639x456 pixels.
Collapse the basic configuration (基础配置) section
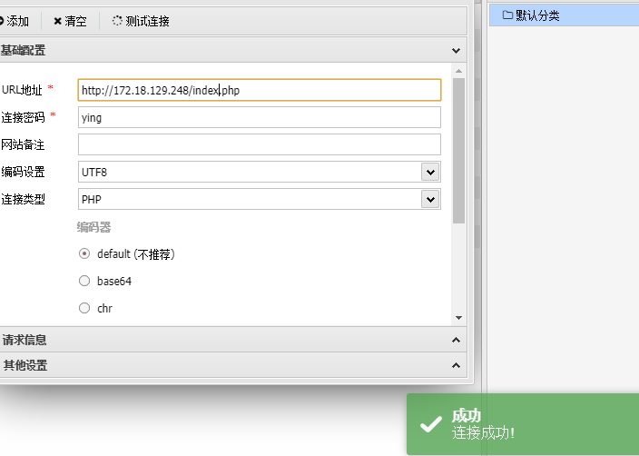pyautogui.click(x=457, y=51)
